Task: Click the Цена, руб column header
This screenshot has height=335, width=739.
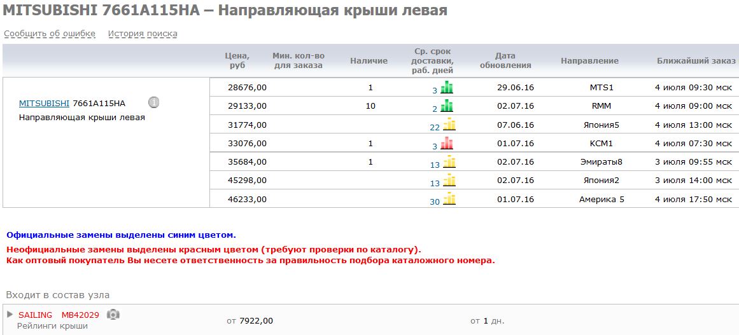Action: 237,60
